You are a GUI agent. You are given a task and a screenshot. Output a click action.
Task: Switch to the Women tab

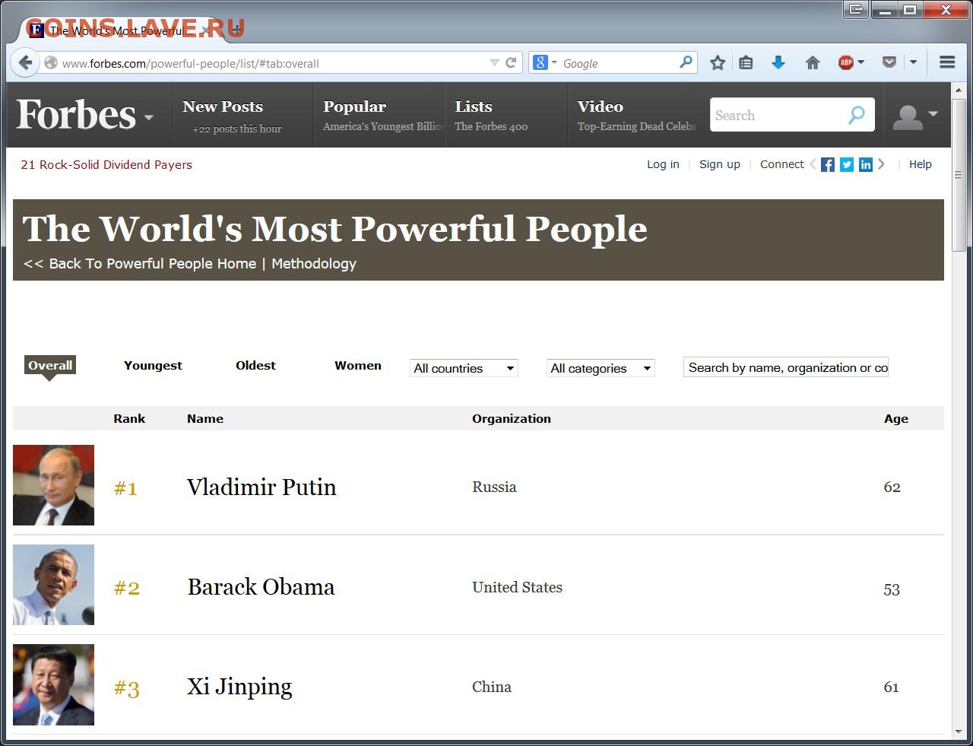pos(358,365)
